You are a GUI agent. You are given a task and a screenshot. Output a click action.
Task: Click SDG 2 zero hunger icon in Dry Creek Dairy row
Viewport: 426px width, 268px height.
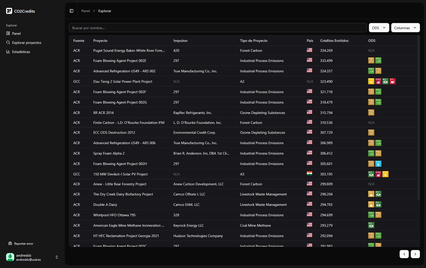point(371,194)
